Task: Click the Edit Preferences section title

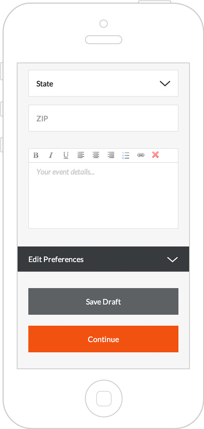Action: pyautogui.click(x=56, y=259)
